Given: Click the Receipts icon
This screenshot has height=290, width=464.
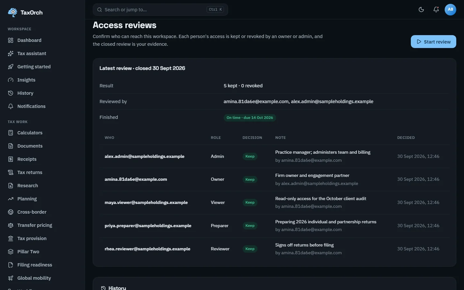Looking at the screenshot, I should click(x=11, y=159).
